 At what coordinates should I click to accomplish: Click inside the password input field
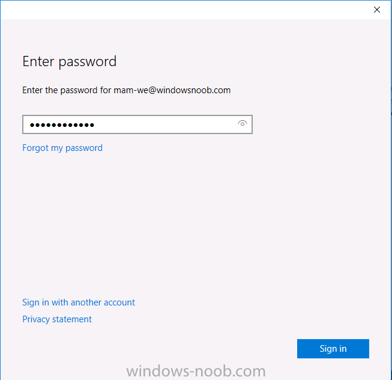tap(137, 124)
